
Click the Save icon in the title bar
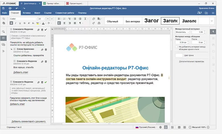(x=3, y=8)
